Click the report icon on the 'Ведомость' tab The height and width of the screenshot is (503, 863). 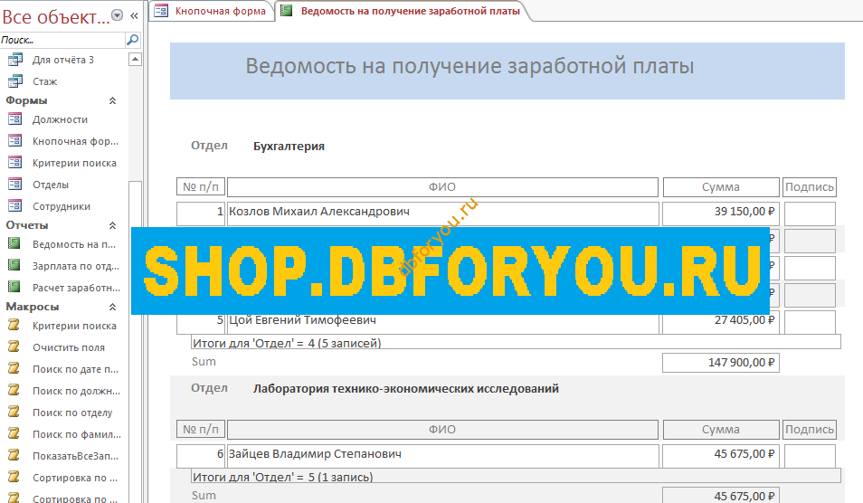pyautogui.click(x=286, y=11)
